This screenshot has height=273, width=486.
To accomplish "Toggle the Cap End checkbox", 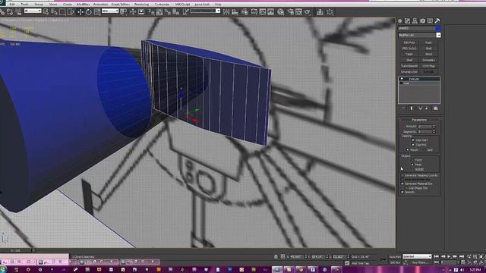I will [x=413, y=145].
